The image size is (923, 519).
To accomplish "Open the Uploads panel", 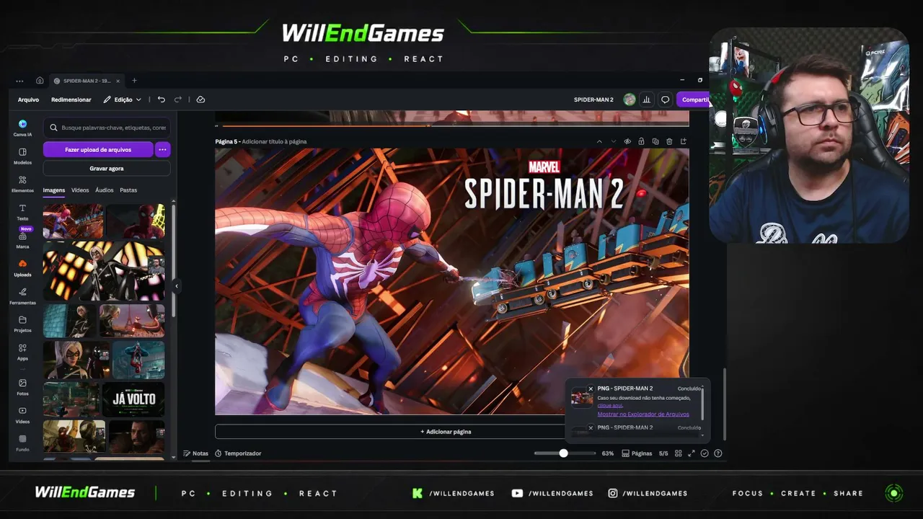I will tap(22, 268).
